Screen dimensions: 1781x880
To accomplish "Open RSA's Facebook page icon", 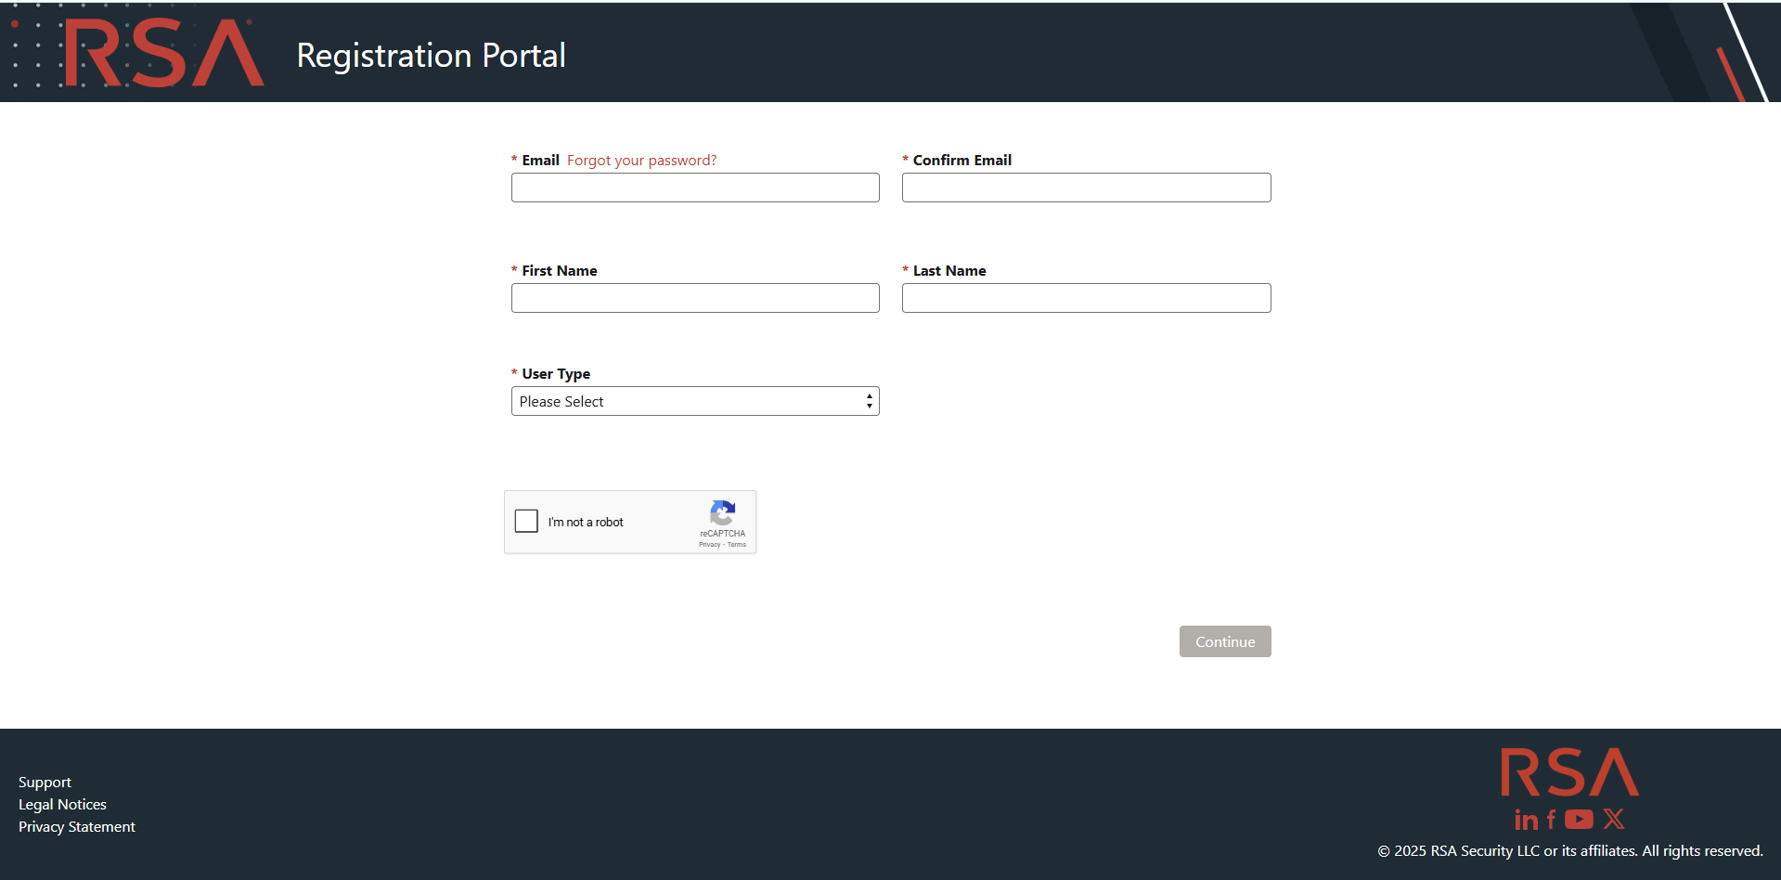I will [x=1551, y=820].
